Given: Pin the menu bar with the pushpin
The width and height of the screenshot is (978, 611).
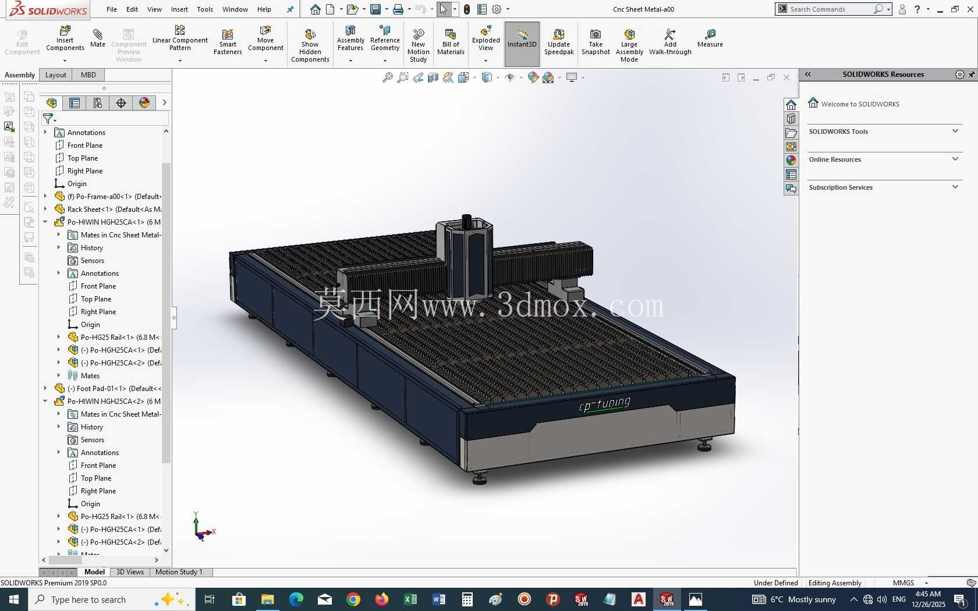Looking at the screenshot, I should tap(290, 9).
